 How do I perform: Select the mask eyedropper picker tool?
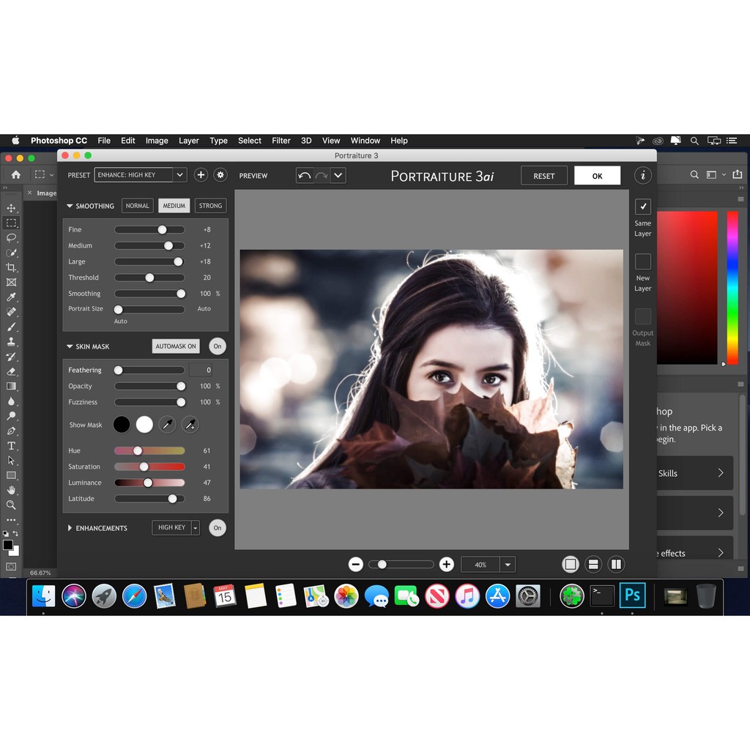[167, 424]
